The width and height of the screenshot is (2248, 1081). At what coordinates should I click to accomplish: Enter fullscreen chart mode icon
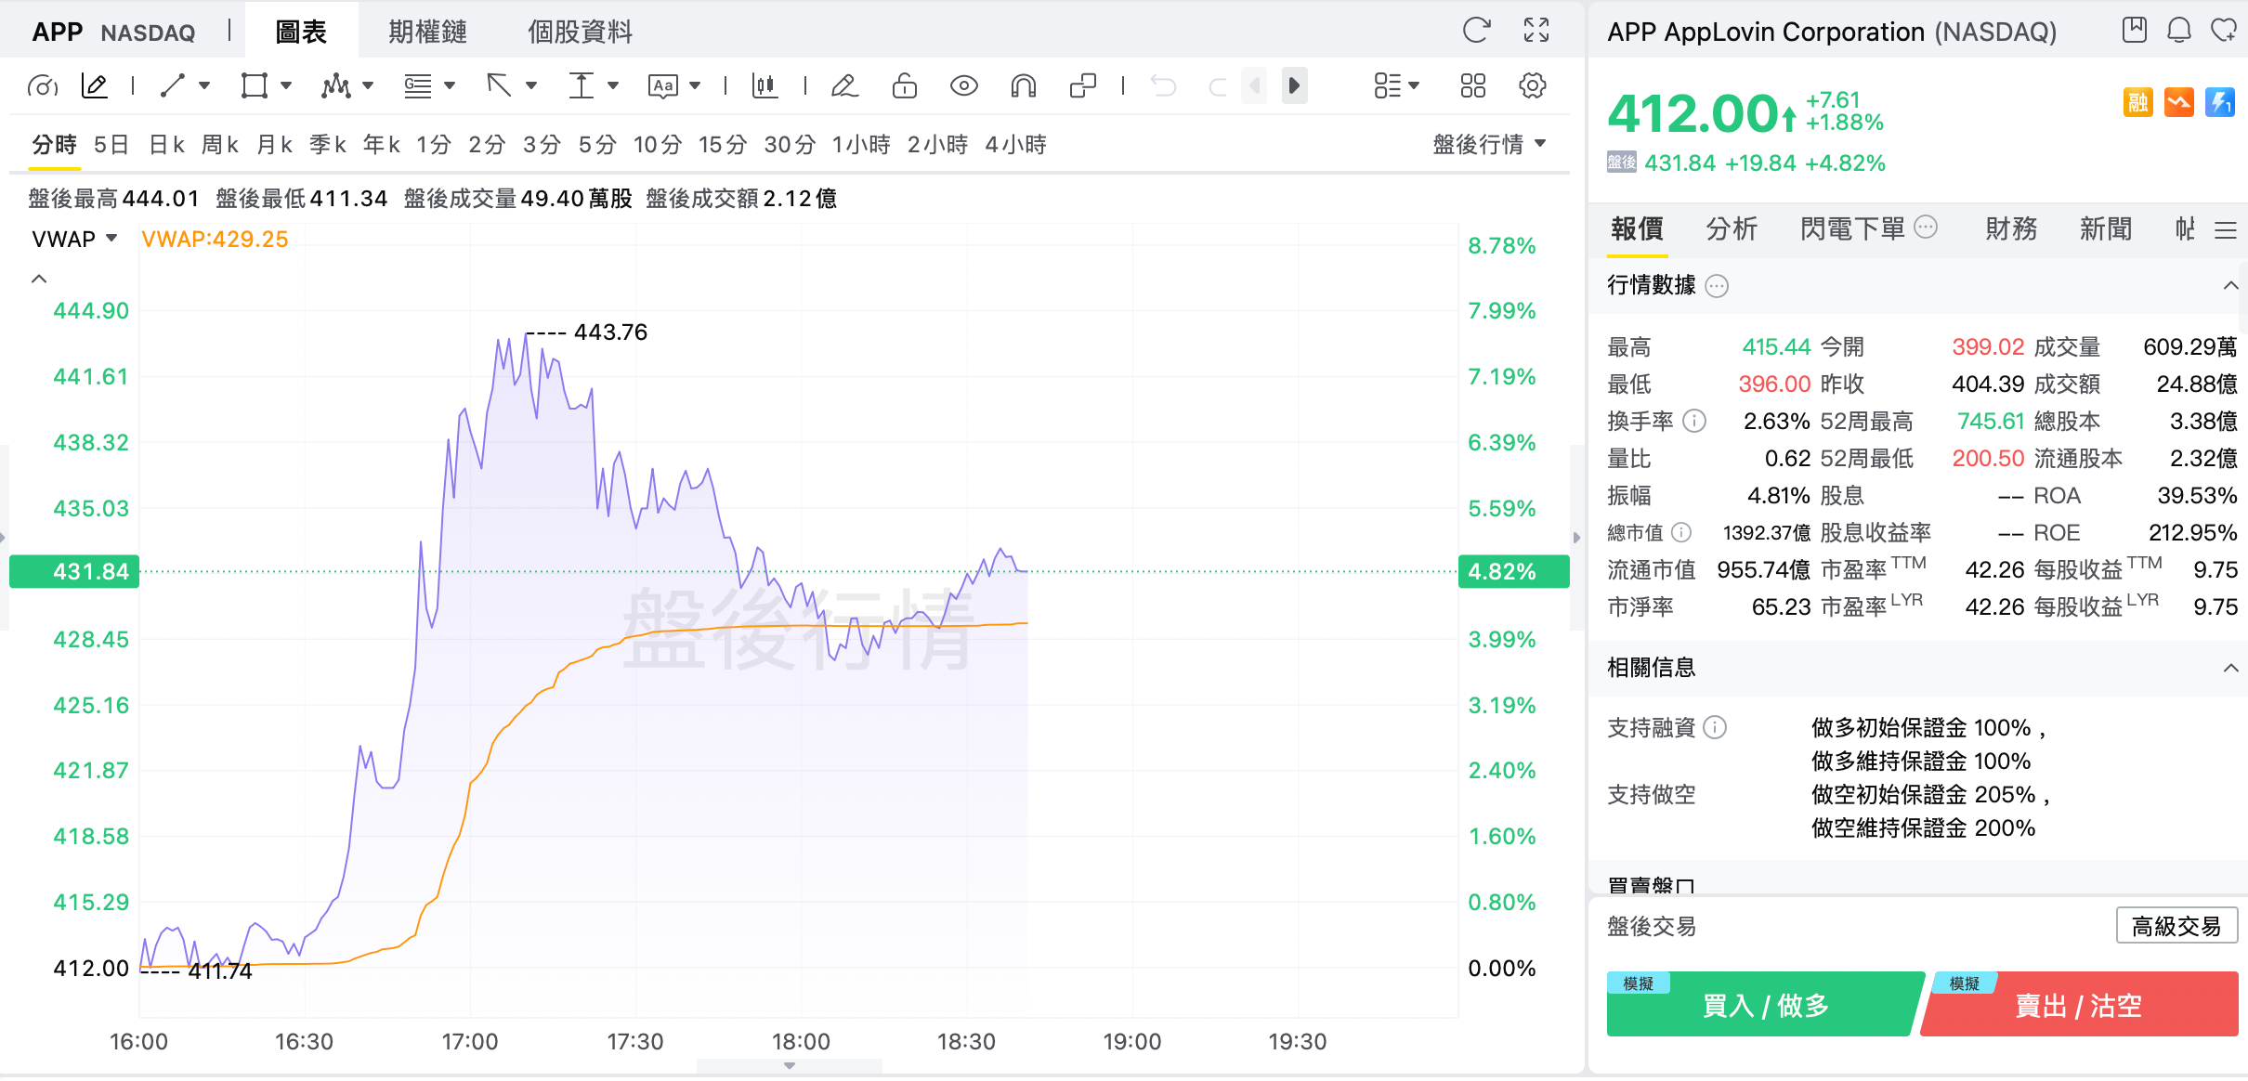point(1536,31)
